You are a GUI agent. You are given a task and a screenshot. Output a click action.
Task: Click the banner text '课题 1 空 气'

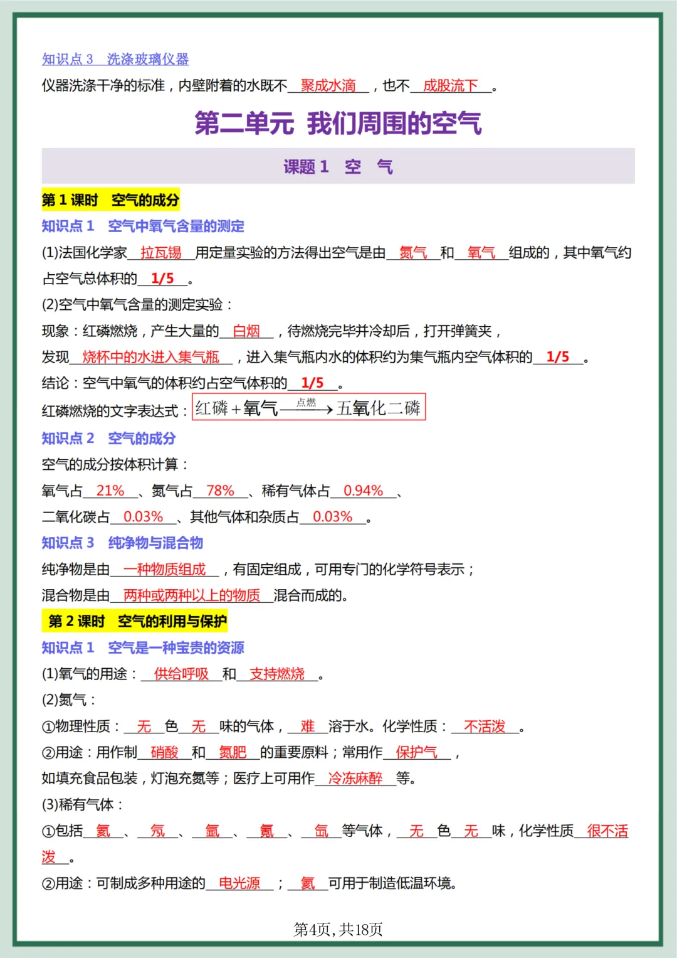coord(338,166)
